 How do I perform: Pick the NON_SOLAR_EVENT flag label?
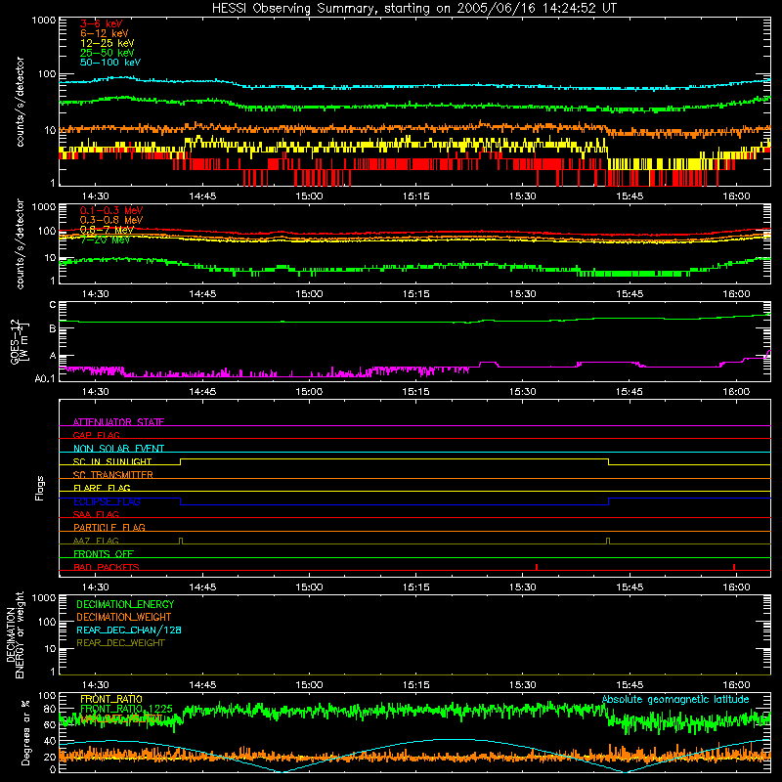[118, 449]
